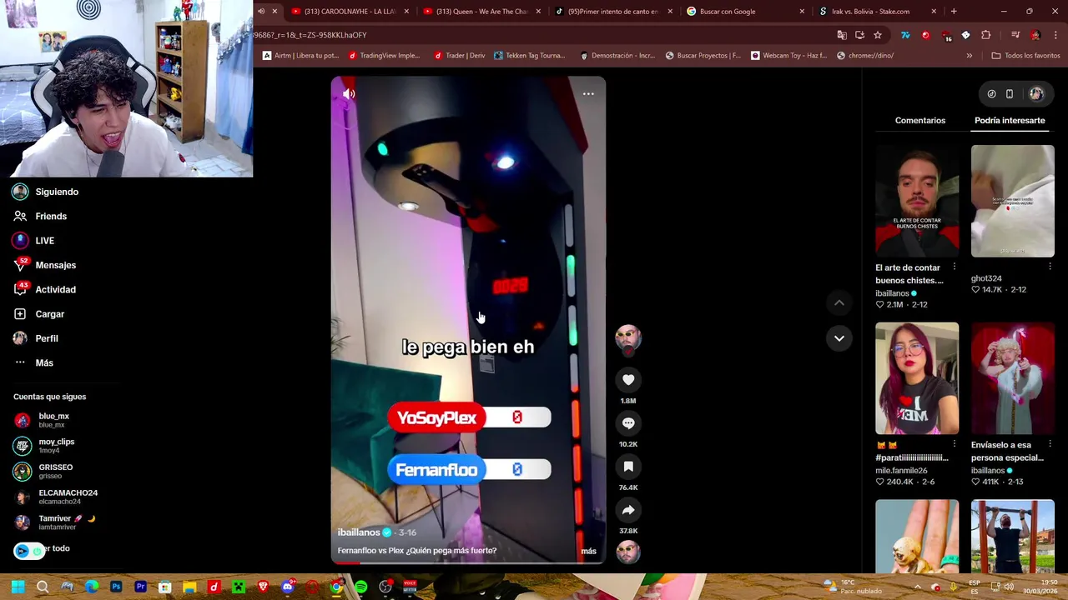Open the Todos los favoritos folder
1068x600 pixels.
tap(1025, 56)
